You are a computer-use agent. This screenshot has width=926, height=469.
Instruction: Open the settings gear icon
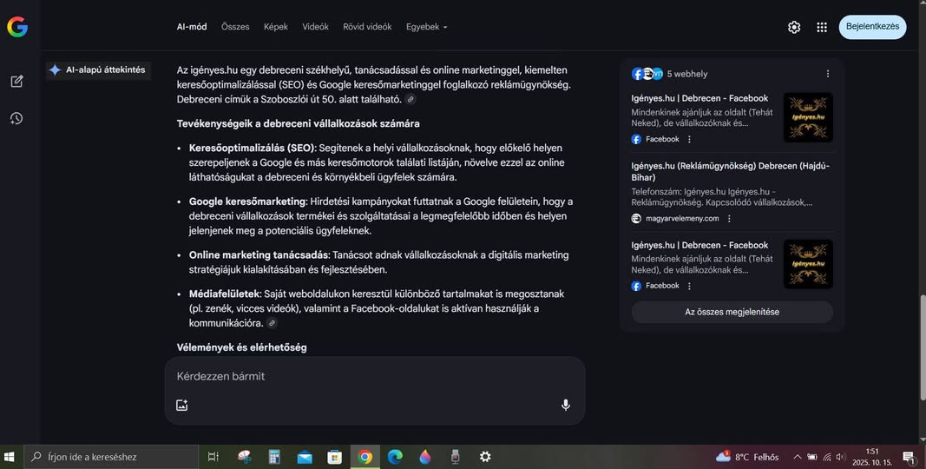793,27
